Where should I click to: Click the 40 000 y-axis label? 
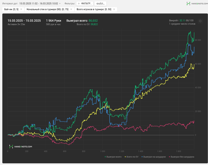coord(198,88)
